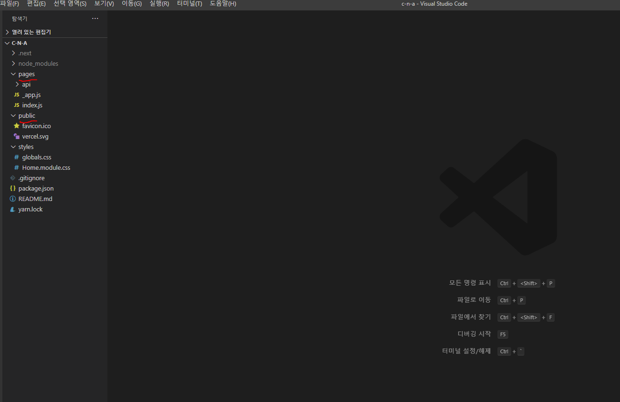Click the info icon of README.md

click(13, 199)
